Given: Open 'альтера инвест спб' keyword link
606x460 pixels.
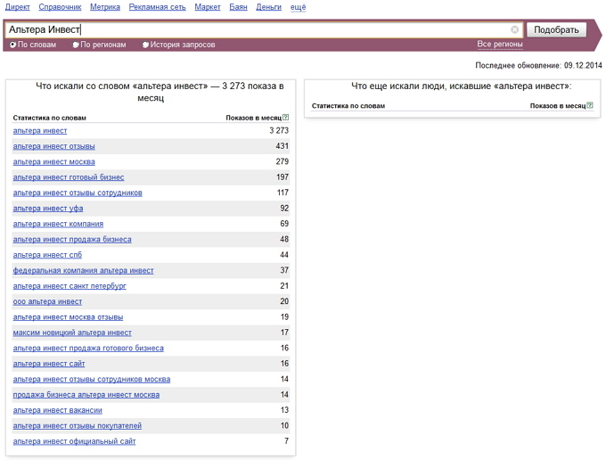Looking at the screenshot, I should tap(47, 255).
